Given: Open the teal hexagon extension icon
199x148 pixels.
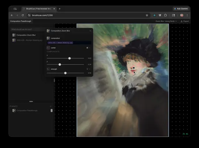Looking at the screenshot, I should coord(155,15).
